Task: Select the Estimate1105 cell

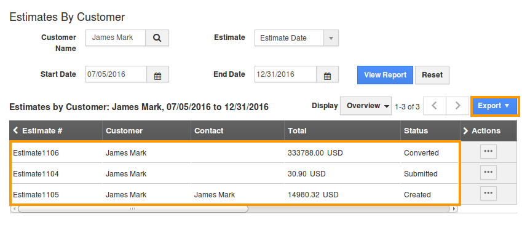Action: (x=36, y=195)
